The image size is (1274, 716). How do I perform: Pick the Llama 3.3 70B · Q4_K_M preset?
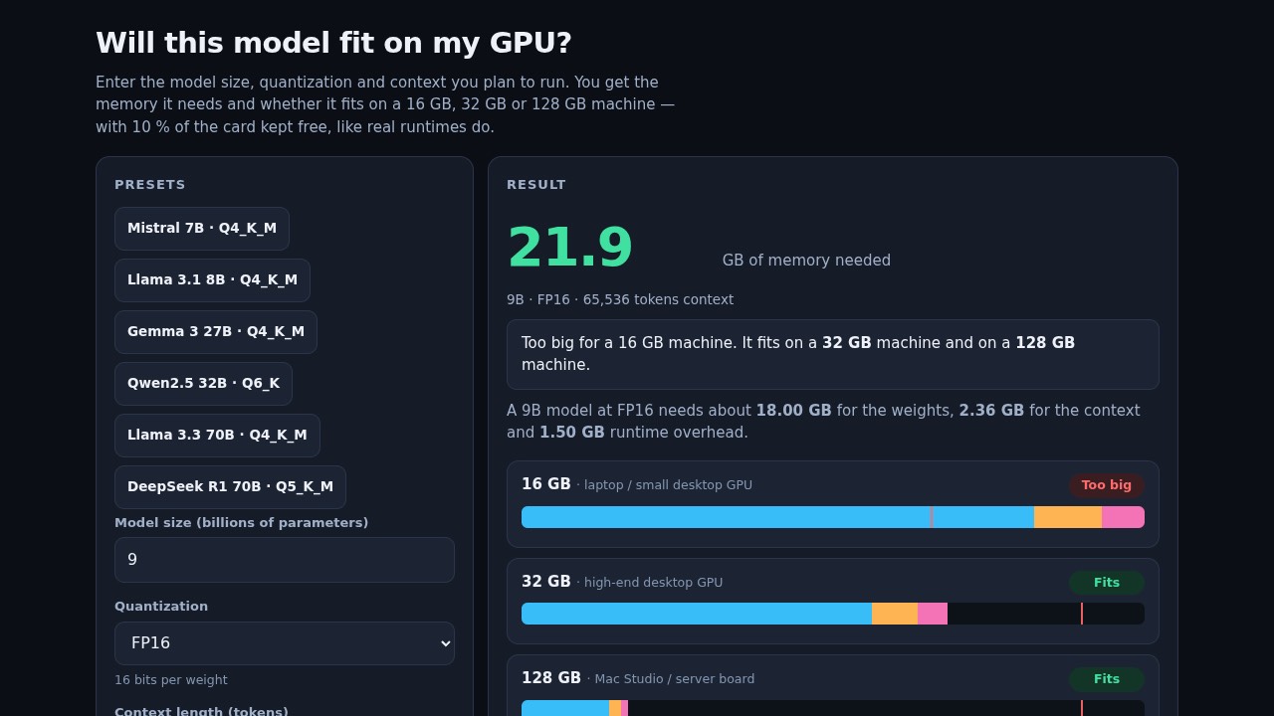217,436
